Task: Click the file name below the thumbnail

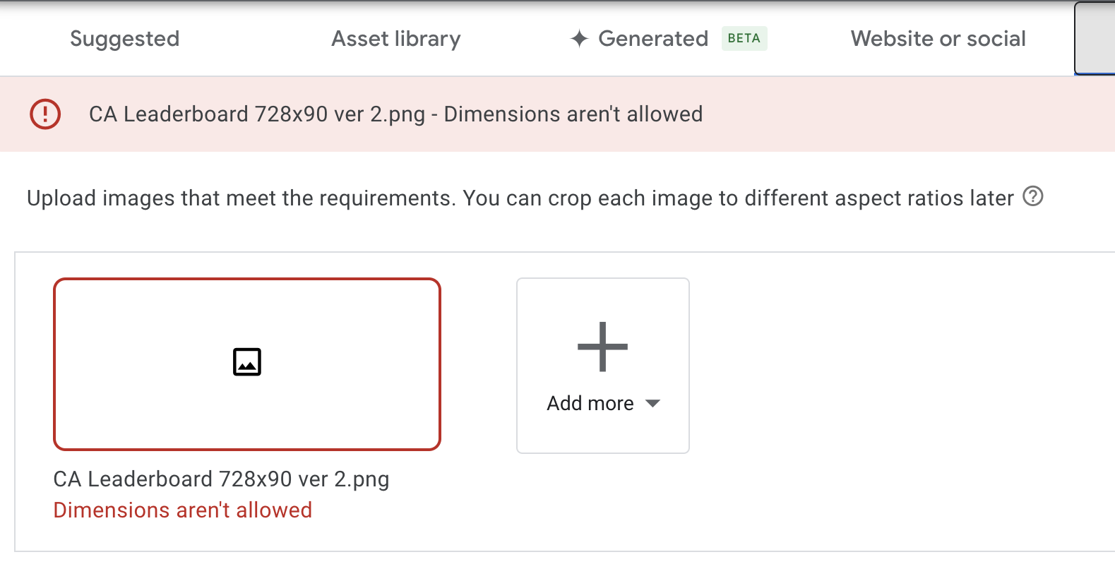Action: pos(221,479)
